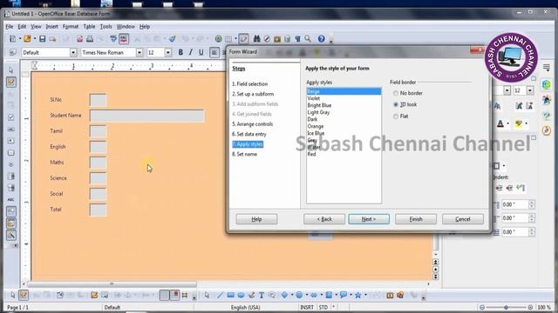Click the Font Color icon in sidebar
The width and height of the screenshot is (558, 313).
point(500,123)
